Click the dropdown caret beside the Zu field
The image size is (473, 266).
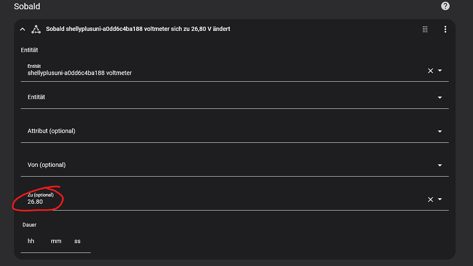[440, 199]
